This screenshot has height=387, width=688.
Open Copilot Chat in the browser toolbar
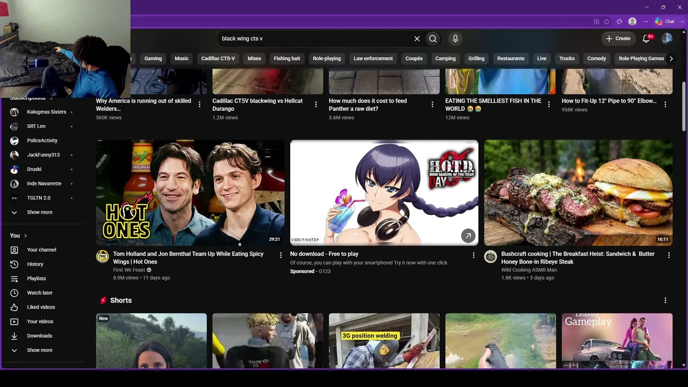coord(665,21)
